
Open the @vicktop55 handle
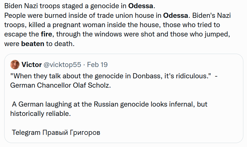[62, 65]
